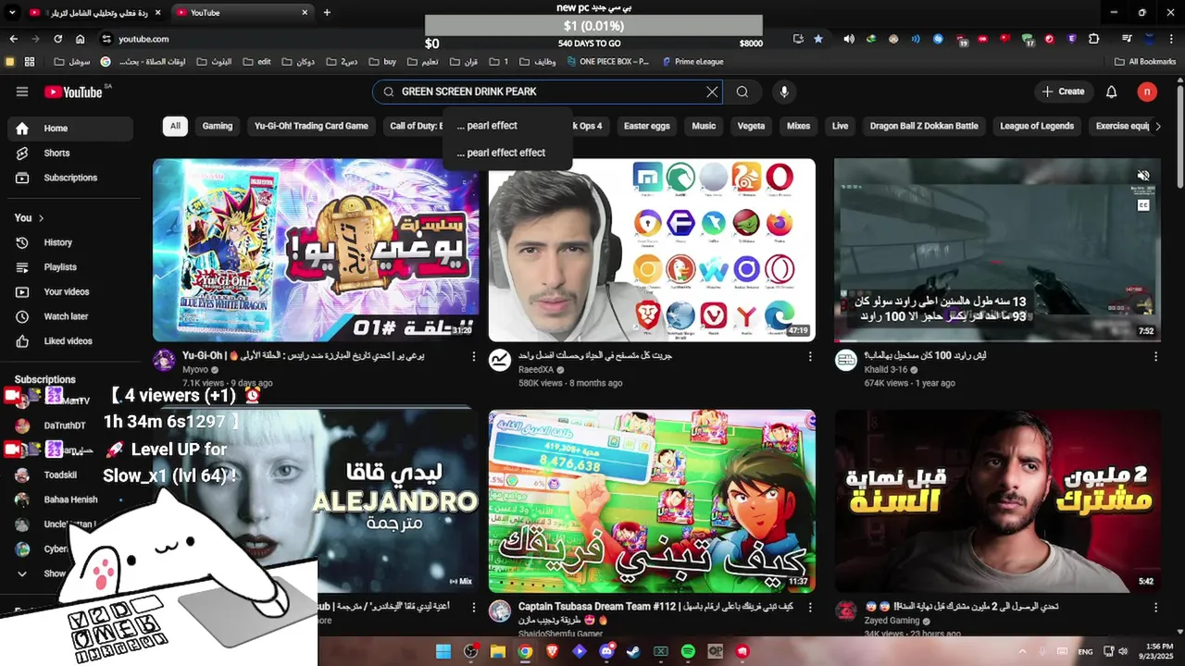The height and width of the screenshot is (666, 1185).
Task: Select the Live filter chip
Action: coord(840,126)
